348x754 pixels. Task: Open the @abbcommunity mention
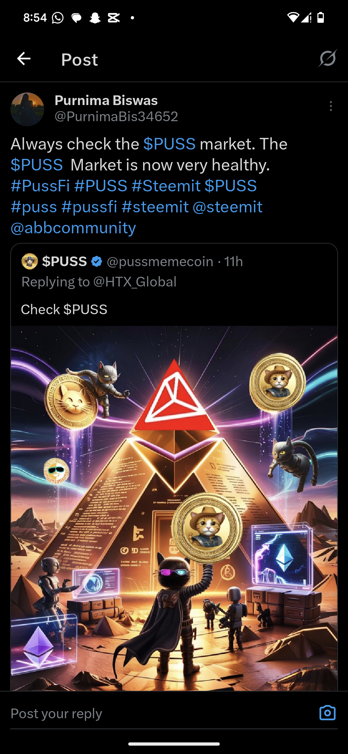(x=73, y=228)
